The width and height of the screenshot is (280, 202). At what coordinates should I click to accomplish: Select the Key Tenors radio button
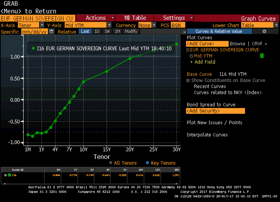point(148,163)
